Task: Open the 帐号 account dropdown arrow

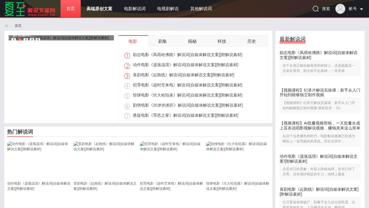Action: 362,9
